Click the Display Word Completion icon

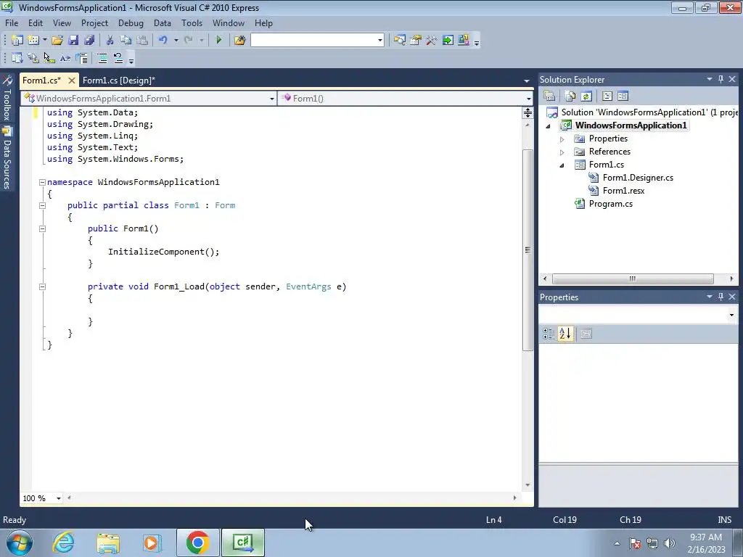click(x=65, y=58)
